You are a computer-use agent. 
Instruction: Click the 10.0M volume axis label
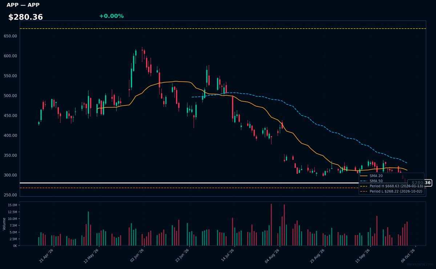12,219
